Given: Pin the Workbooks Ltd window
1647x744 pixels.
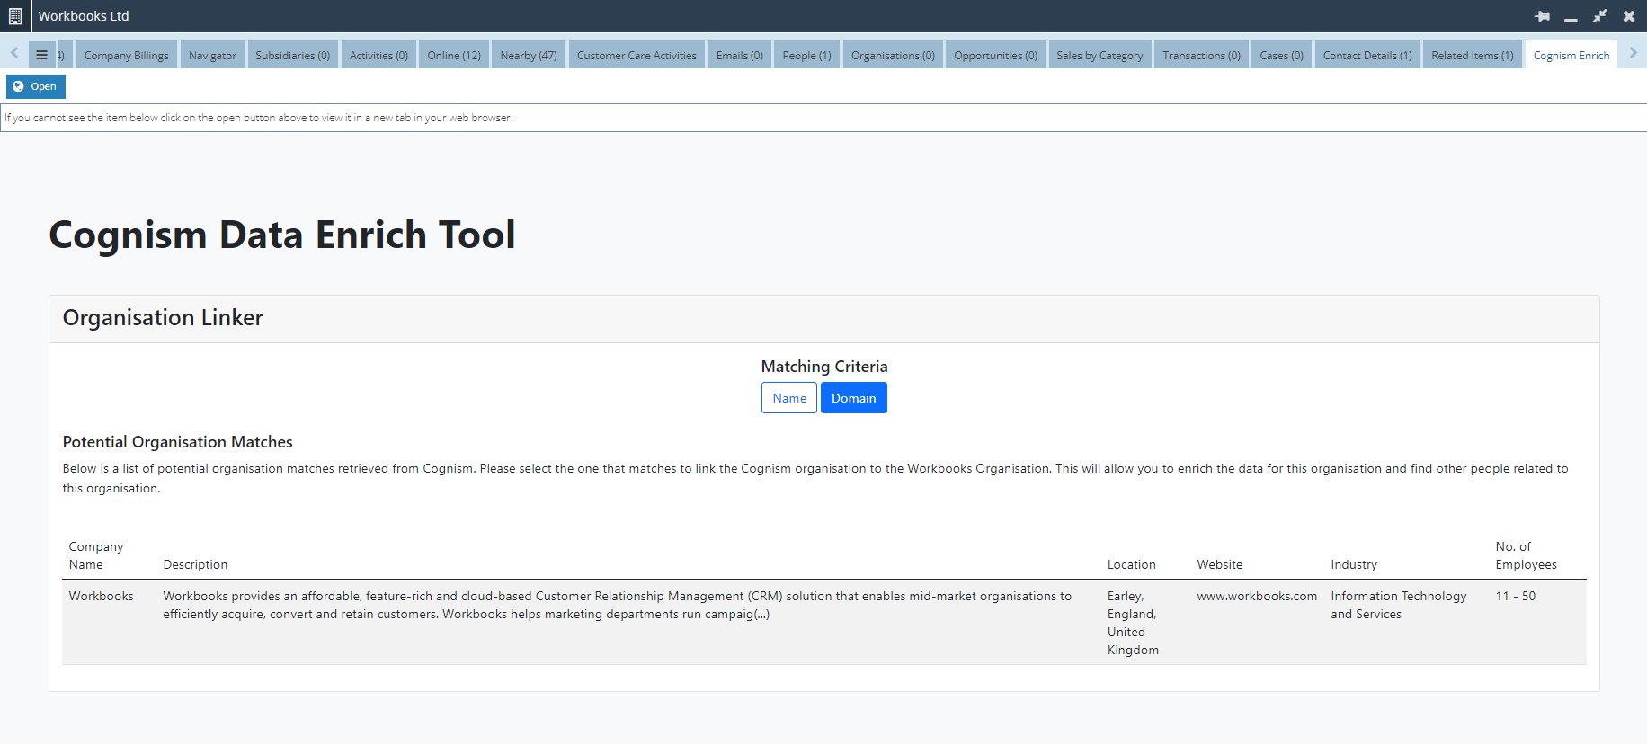Looking at the screenshot, I should (1542, 16).
